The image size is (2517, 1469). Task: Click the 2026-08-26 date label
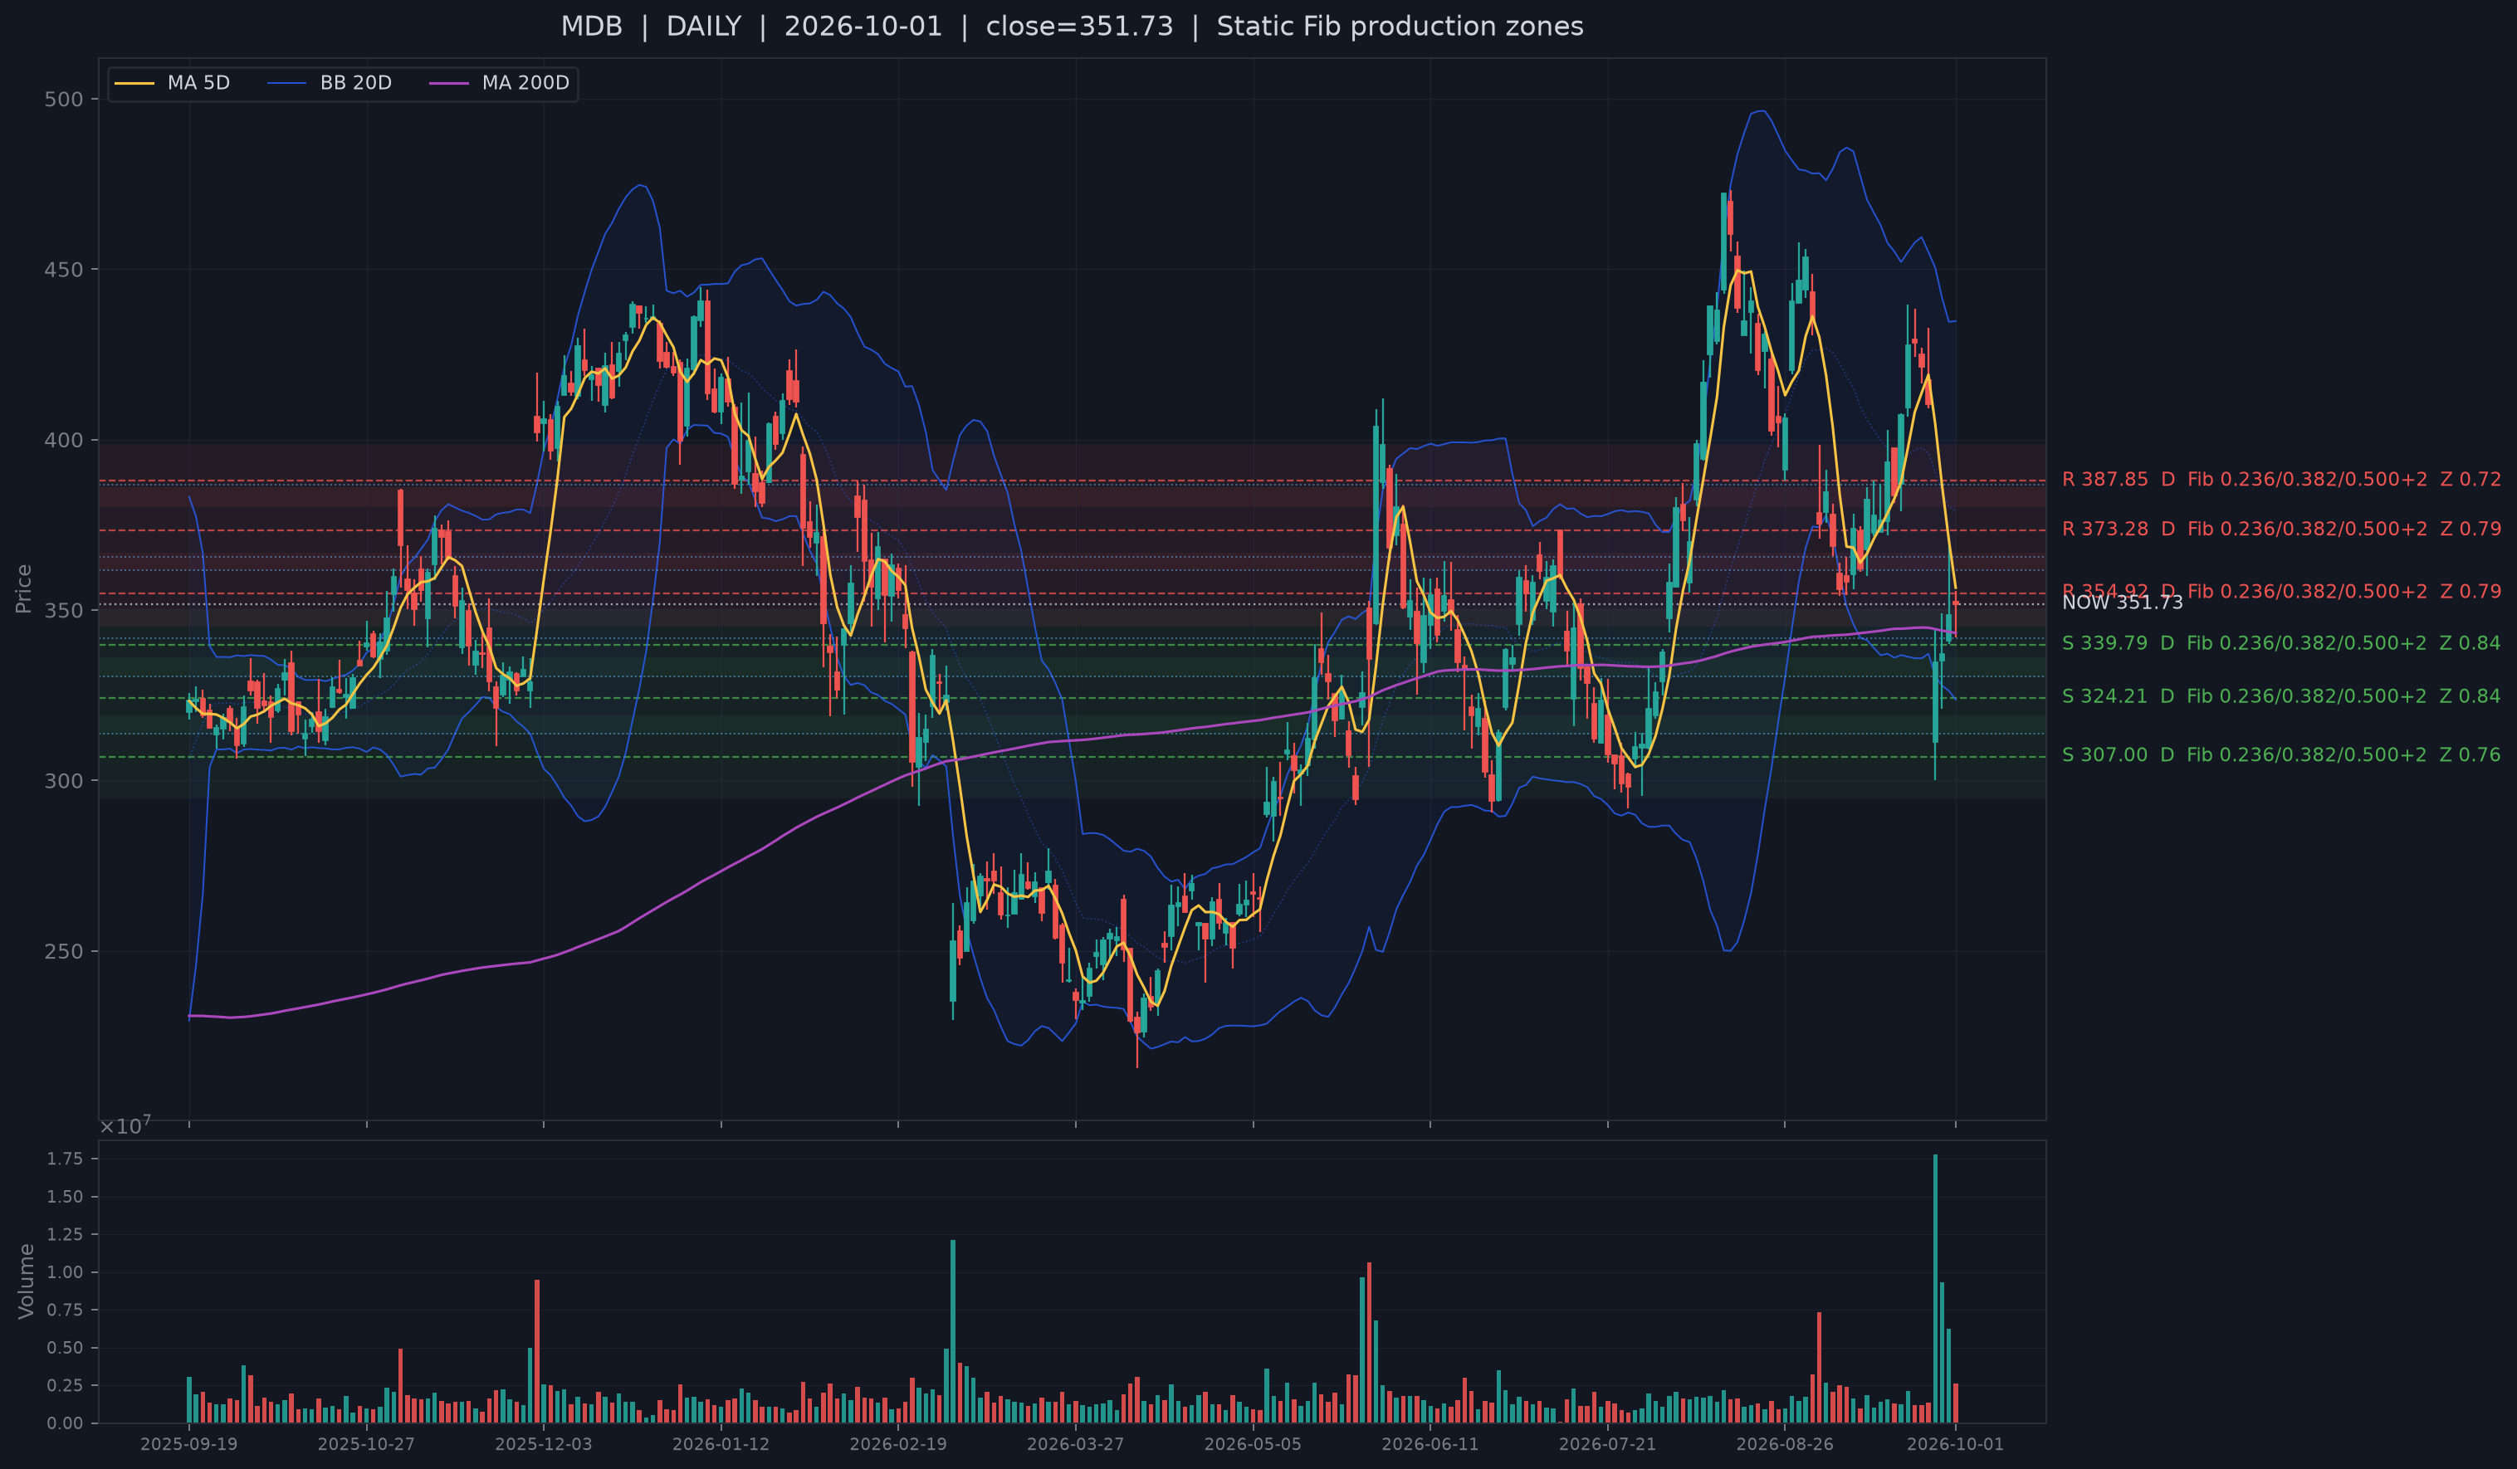(x=1785, y=1444)
